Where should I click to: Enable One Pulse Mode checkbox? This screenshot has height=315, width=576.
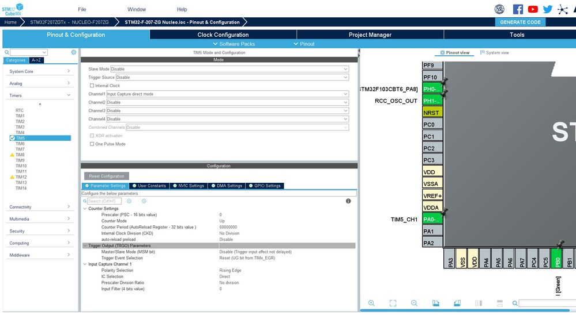pyautogui.click(x=92, y=144)
